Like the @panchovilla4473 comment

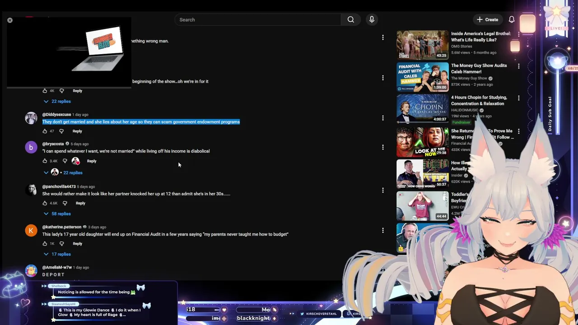pyautogui.click(x=45, y=203)
